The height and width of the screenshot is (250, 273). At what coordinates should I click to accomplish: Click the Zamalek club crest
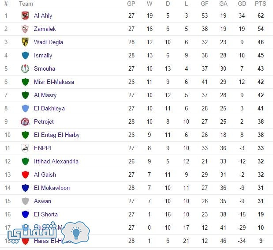click(25, 29)
